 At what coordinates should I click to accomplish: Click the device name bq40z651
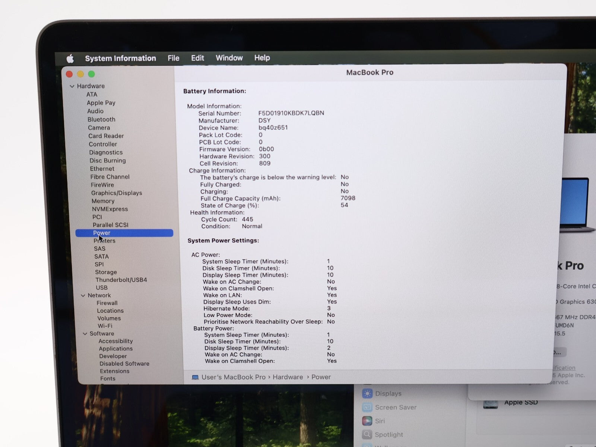(x=273, y=127)
